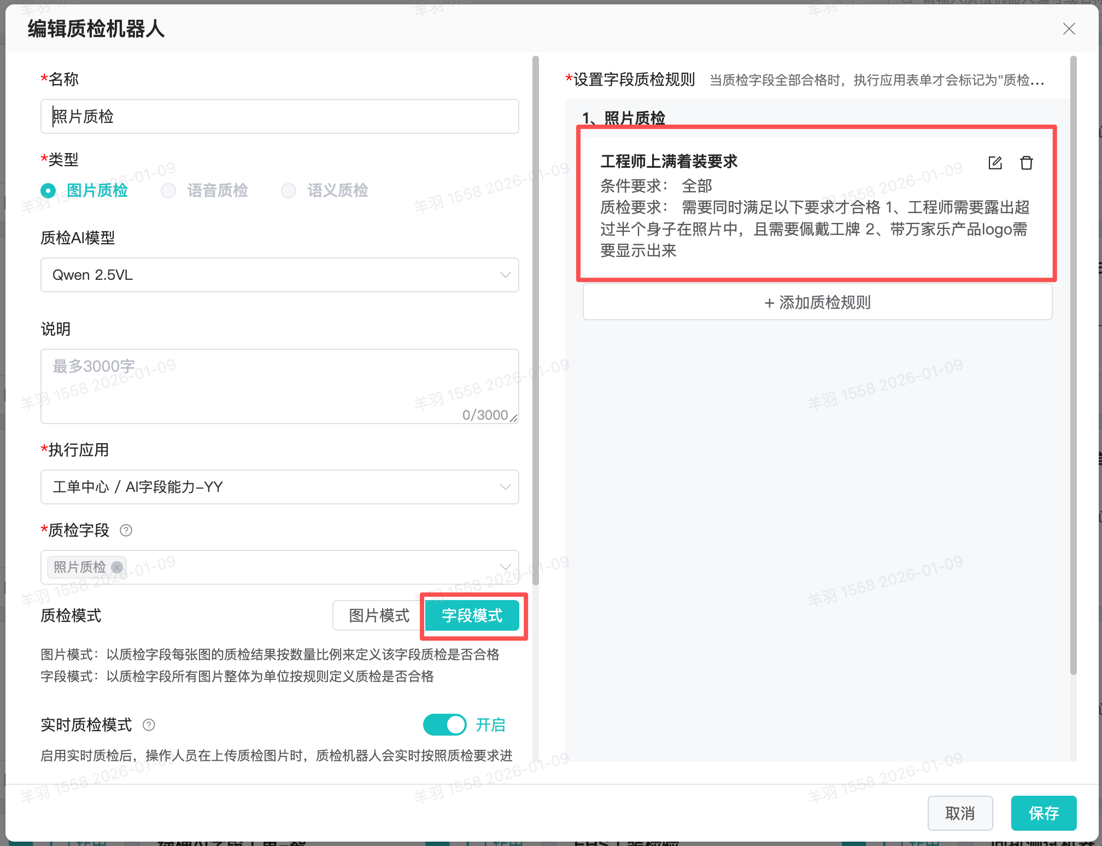Image resolution: width=1102 pixels, height=846 pixels.
Task: Click the 取消 button
Action: pyautogui.click(x=960, y=813)
